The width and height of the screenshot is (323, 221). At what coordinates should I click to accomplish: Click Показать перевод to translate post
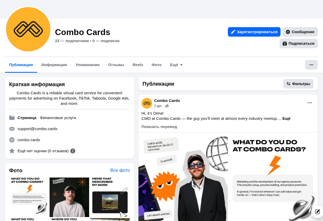pos(159,127)
